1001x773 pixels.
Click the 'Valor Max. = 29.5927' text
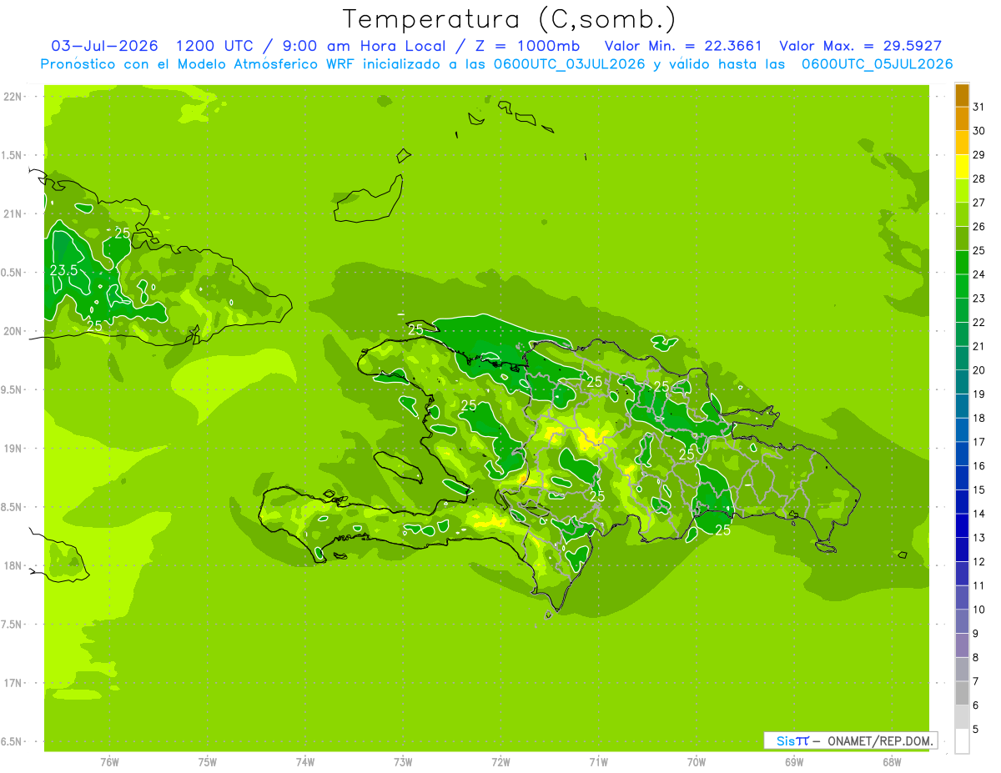pyautogui.click(x=860, y=46)
